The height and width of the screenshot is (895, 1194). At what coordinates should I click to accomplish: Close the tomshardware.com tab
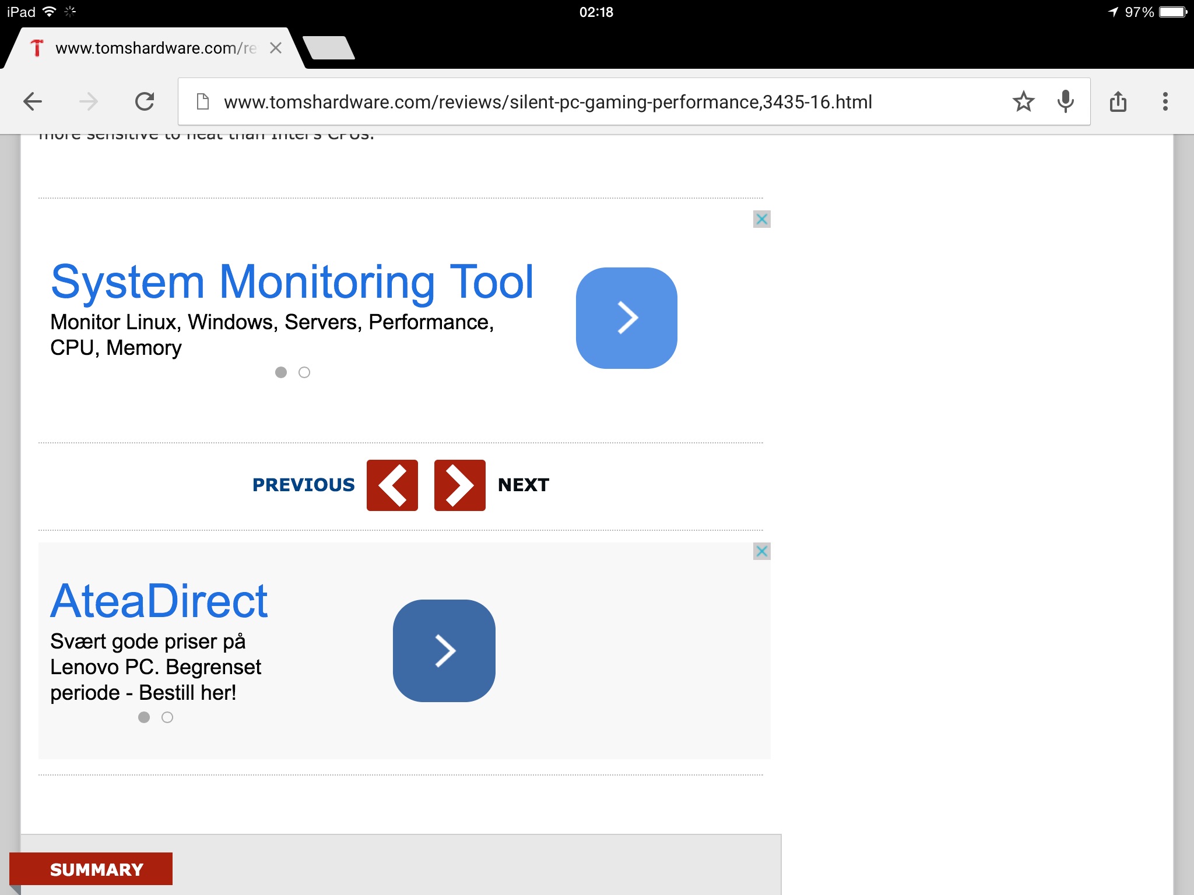276,48
